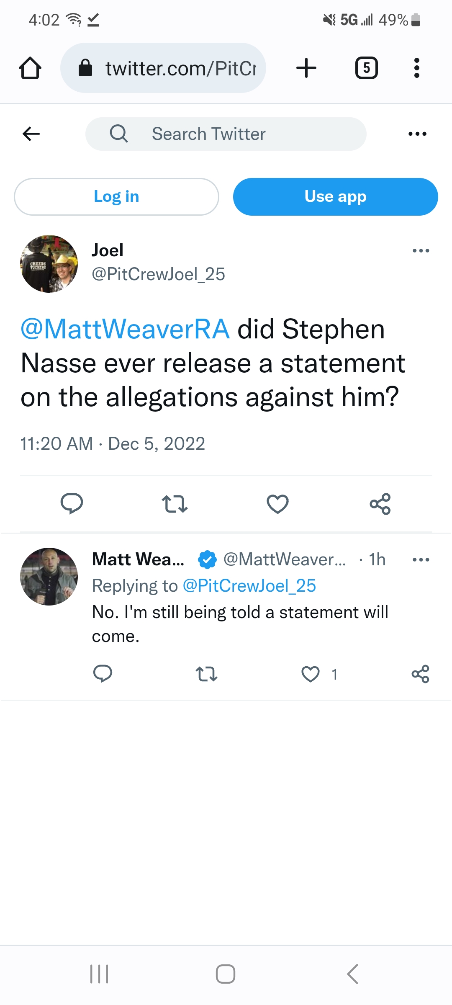This screenshot has height=1005, width=452.
Task: Retweet Matt Weaver's reply
Action: 206,674
